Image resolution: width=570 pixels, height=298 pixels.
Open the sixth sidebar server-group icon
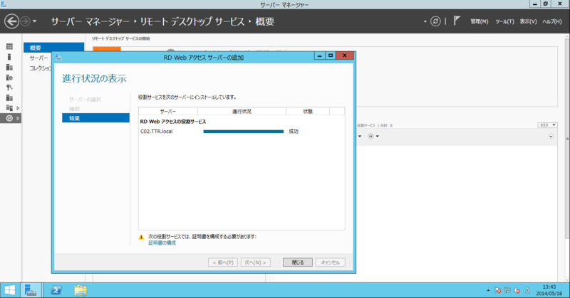point(9,97)
